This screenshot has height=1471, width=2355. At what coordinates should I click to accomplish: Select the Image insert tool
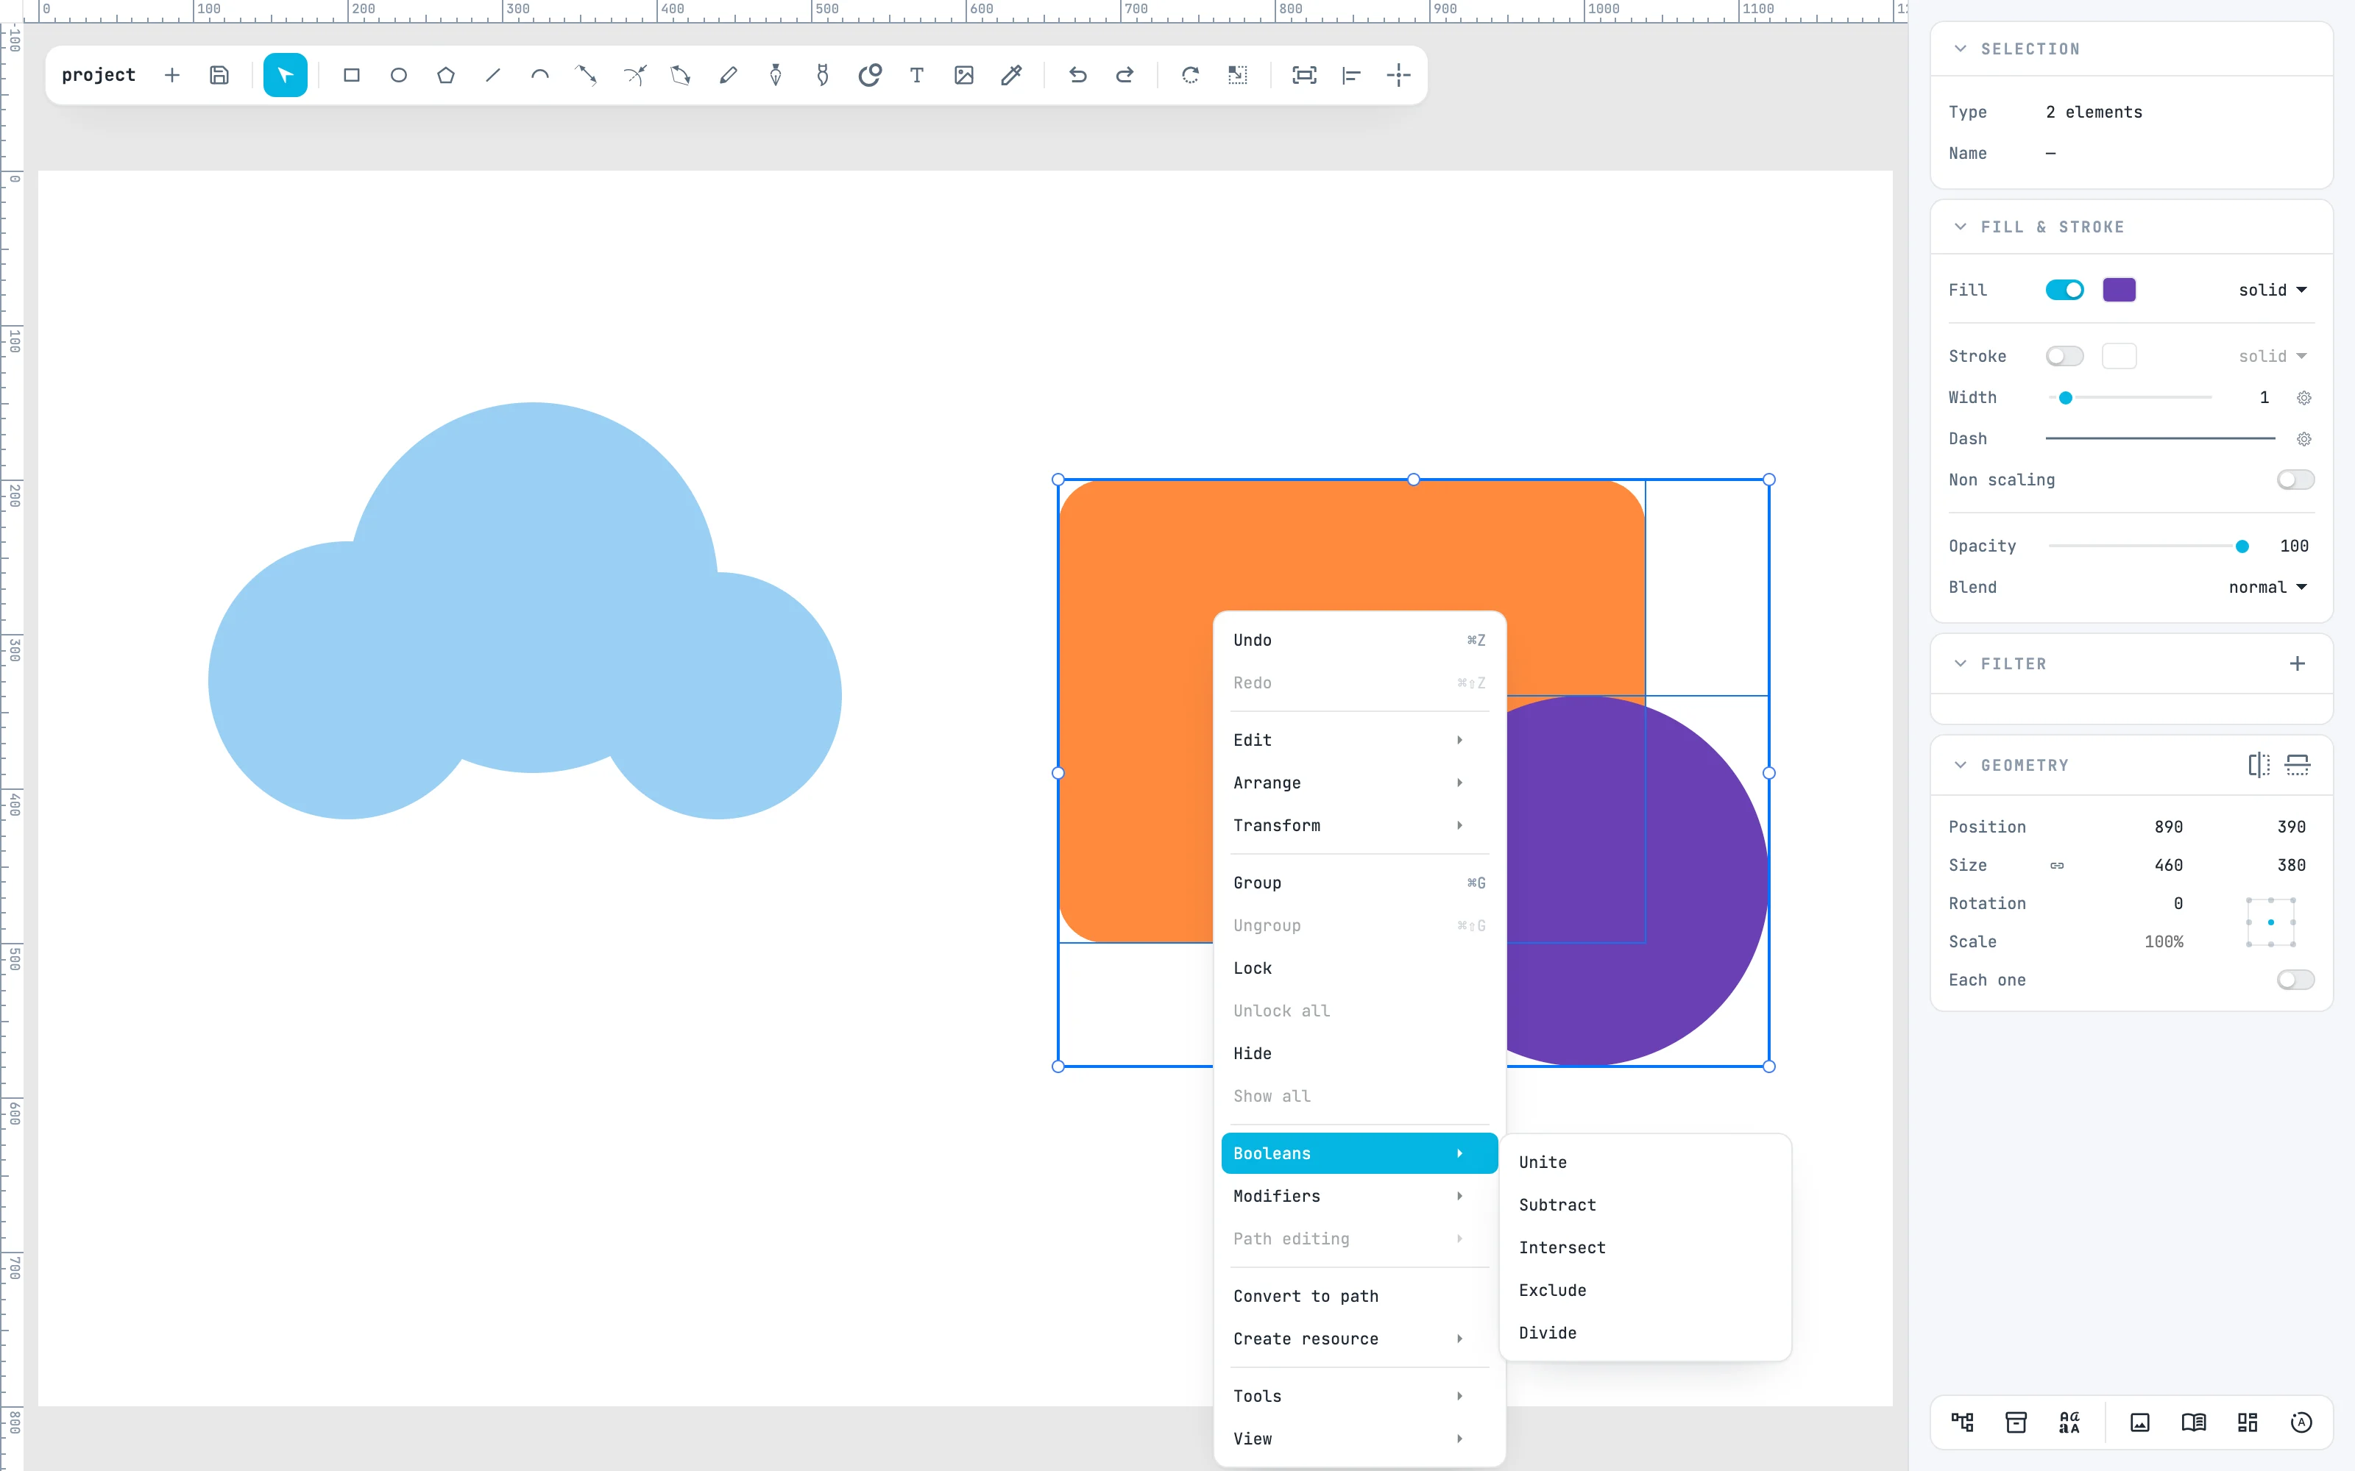point(963,75)
